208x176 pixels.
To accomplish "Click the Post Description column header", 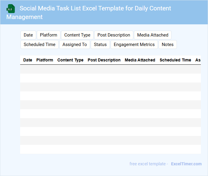I will tap(104, 60).
